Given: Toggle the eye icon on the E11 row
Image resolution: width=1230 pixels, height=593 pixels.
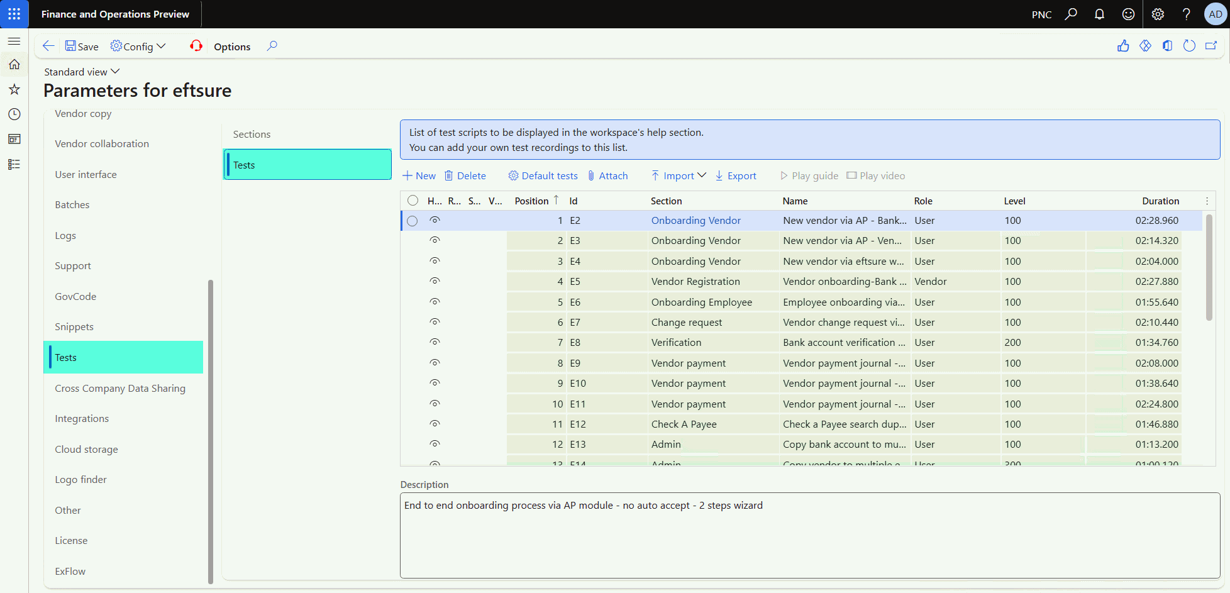Looking at the screenshot, I should click(435, 404).
